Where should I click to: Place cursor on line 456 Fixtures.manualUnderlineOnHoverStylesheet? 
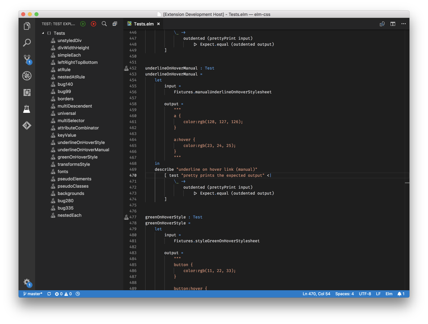(x=223, y=92)
